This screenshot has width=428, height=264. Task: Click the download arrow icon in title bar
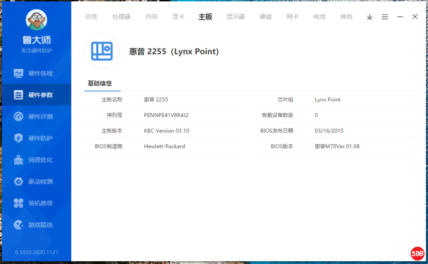[370, 17]
